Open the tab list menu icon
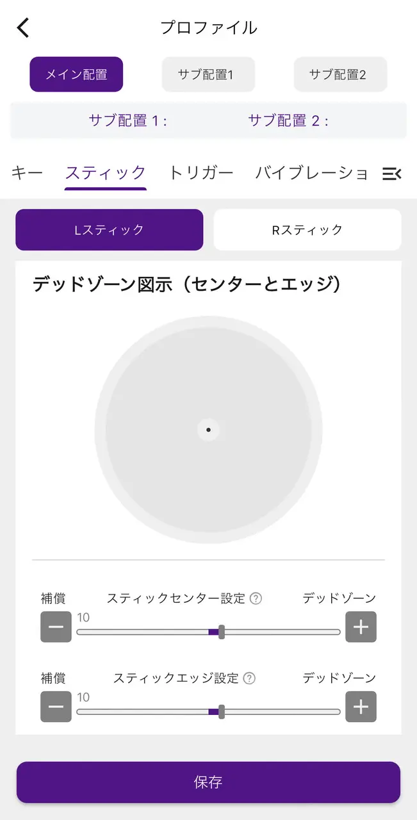Screen dimensions: 417x820 pos(391,174)
